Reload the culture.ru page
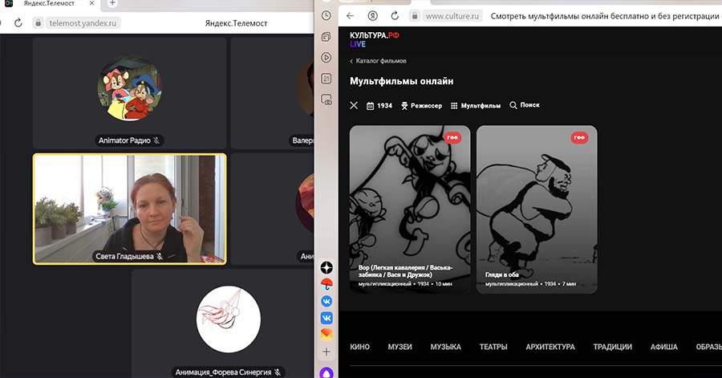Screen dimensions: 722x378 click(x=395, y=16)
